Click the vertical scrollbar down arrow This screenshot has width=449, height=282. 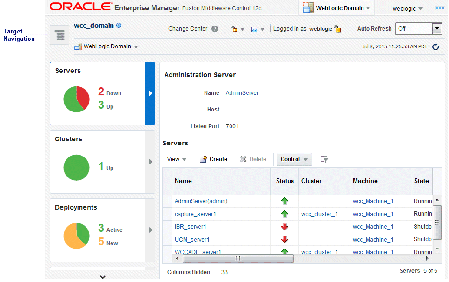[x=437, y=249]
